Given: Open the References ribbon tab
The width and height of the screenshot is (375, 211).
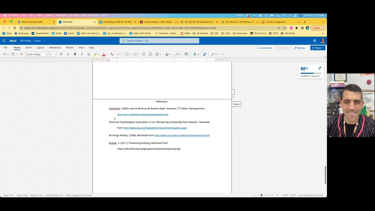Looking at the screenshot, I should click(55, 47).
